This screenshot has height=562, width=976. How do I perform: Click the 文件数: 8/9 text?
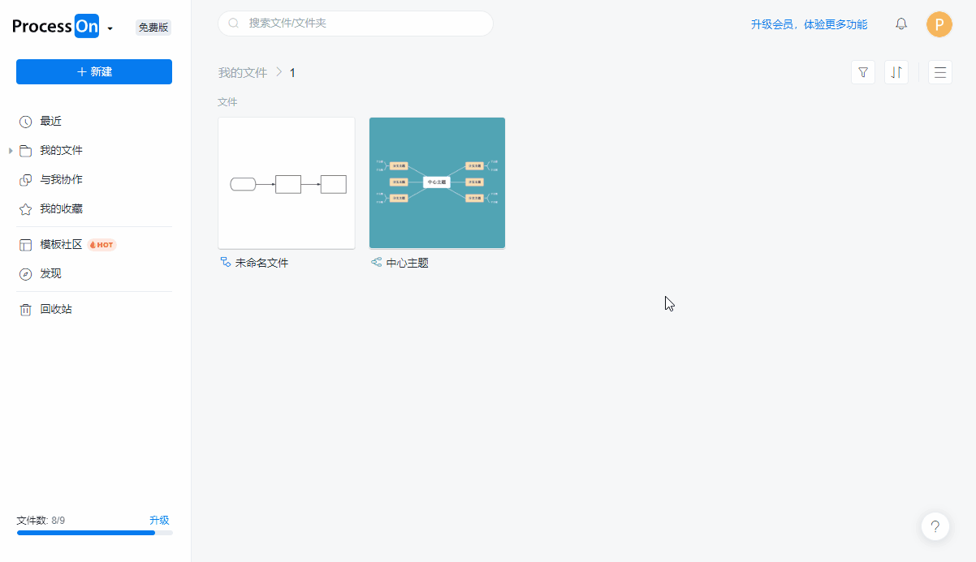[41, 521]
